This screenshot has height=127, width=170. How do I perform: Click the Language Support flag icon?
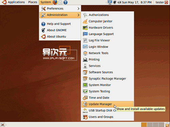tap(85, 34)
